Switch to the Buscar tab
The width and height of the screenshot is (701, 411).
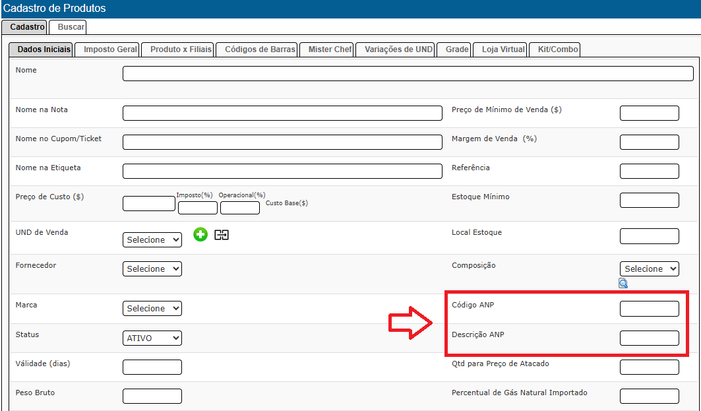tap(71, 27)
